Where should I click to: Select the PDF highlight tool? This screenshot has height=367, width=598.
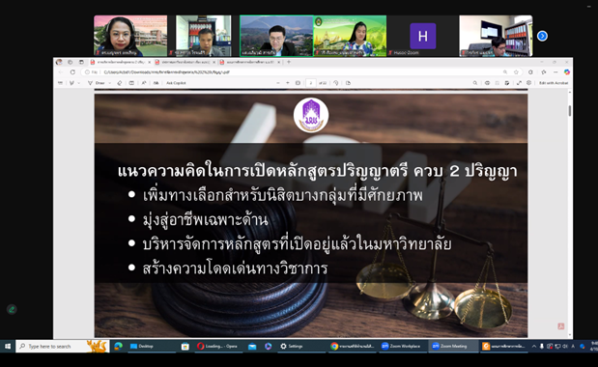[71, 83]
